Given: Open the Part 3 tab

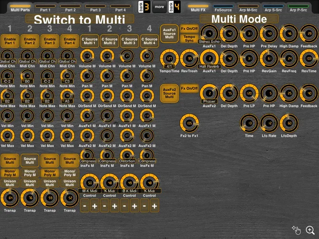Looking at the screenshot, I should [96, 8].
